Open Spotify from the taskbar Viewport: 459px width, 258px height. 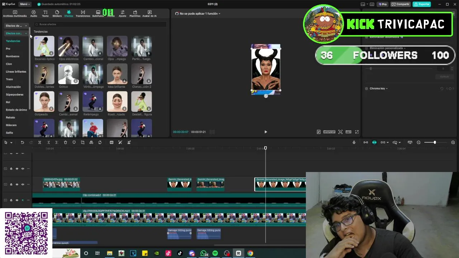tap(215, 253)
